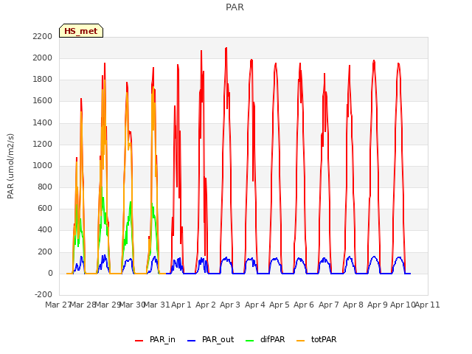Viewport: 472px width, 354px height.
Task: Click the red PAR_in peak on Apr 9
Action: click(374, 60)
